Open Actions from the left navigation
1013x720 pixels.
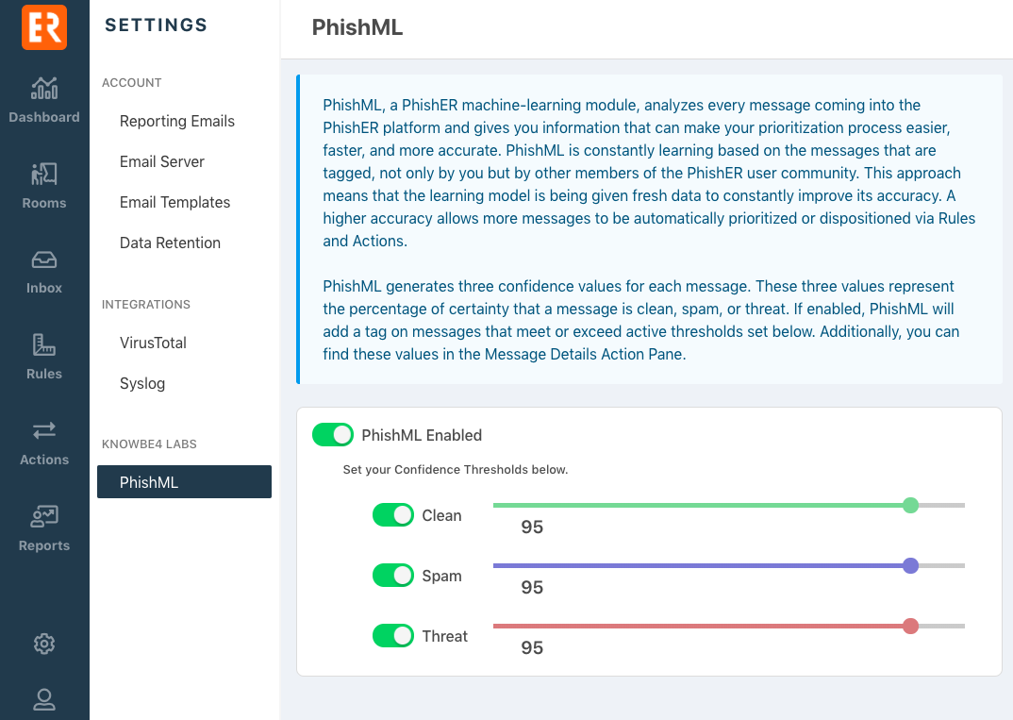click(x=44, y=442)
